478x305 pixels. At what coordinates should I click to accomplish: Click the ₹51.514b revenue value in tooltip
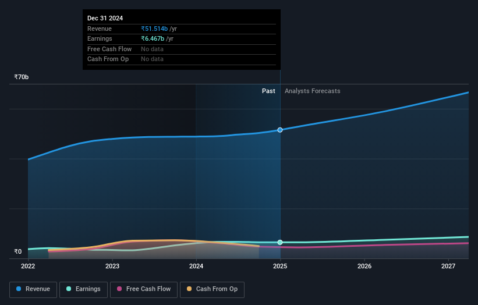[154, 29]
